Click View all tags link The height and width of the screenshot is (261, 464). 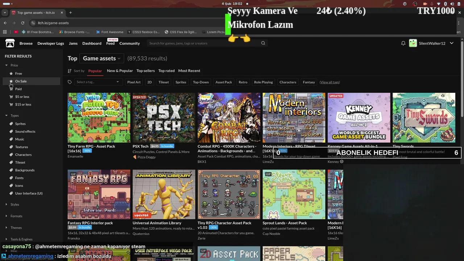pos(330,82)
